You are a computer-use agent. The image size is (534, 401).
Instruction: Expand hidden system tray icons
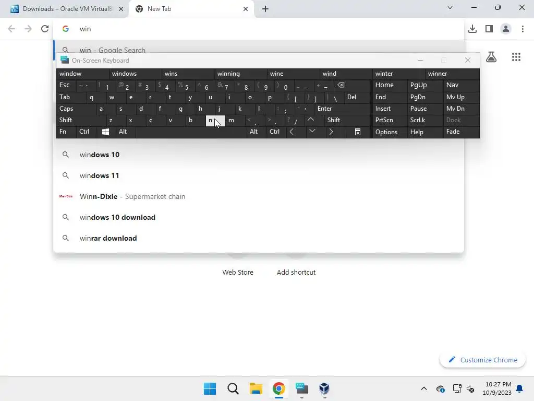point(423,388)
